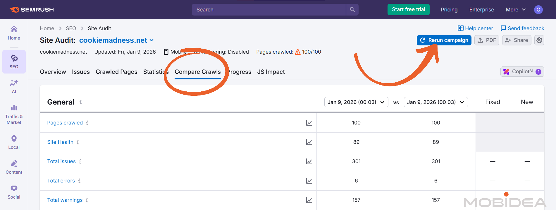Switch to the JS Impact tab

(x=271, y=72)
